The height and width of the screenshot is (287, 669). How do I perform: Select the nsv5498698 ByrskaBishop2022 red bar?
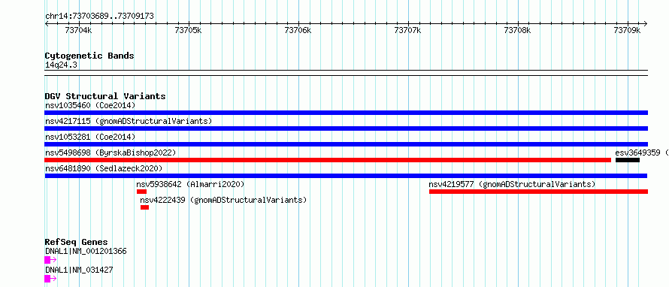328,160
